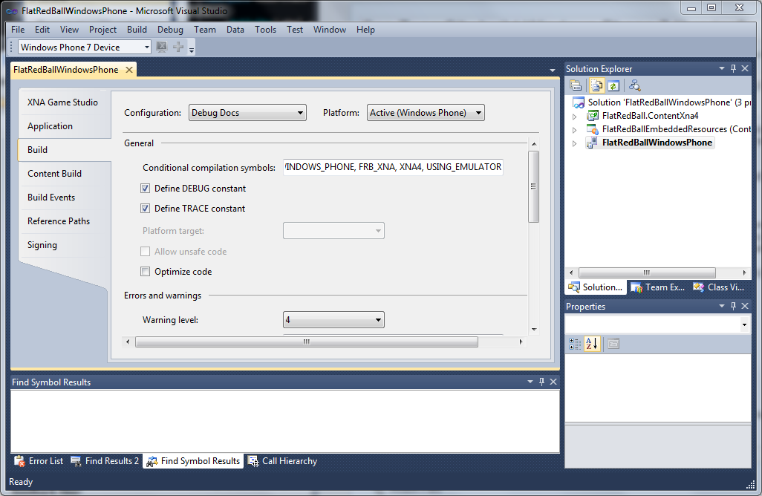Close the FlatRedBallWindowsPhone document tab
Image resolution: width=762 pixels, height=496 pixels.
tap(129, 70)
